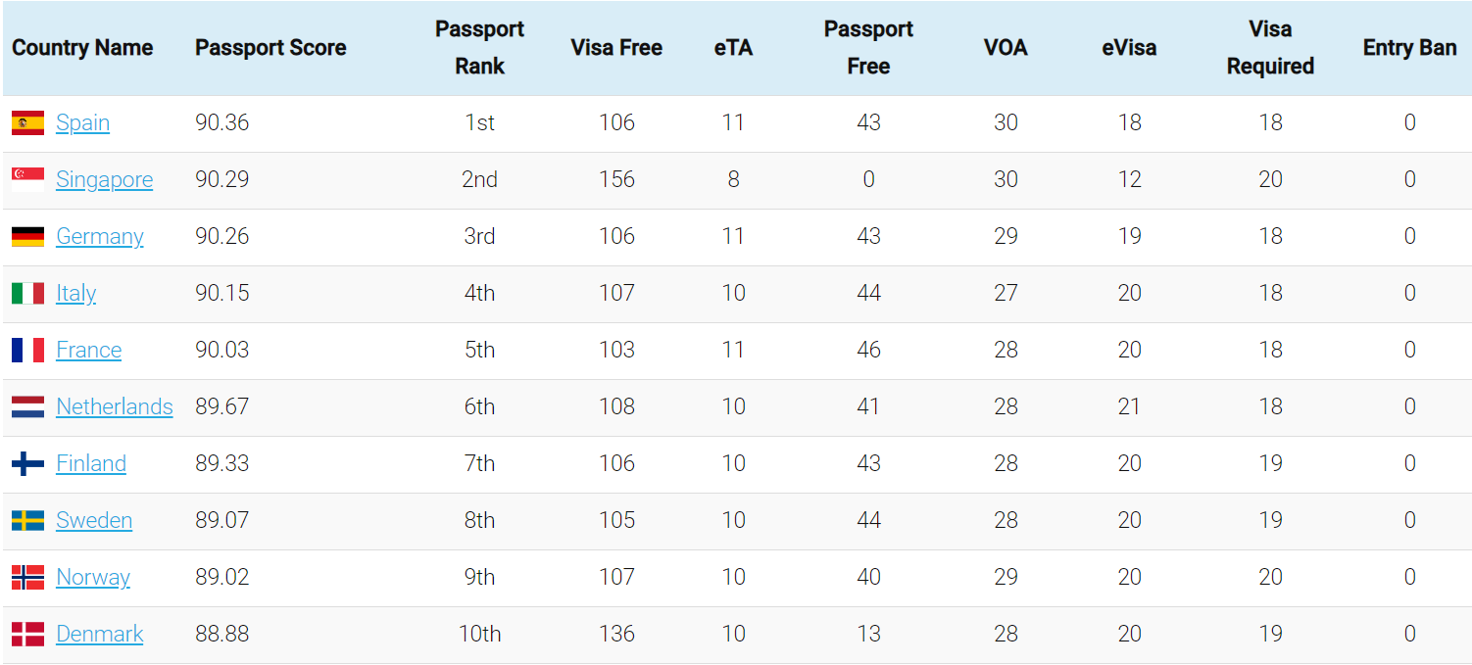This screenshot has width=1472, height=665.
Task: Click the Norway flag icon
Action: pos(27,577)
